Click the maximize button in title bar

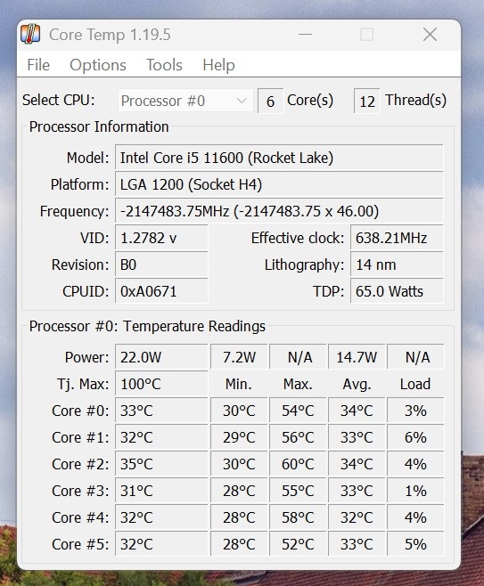pyautogui.click(x=366, y=35)
